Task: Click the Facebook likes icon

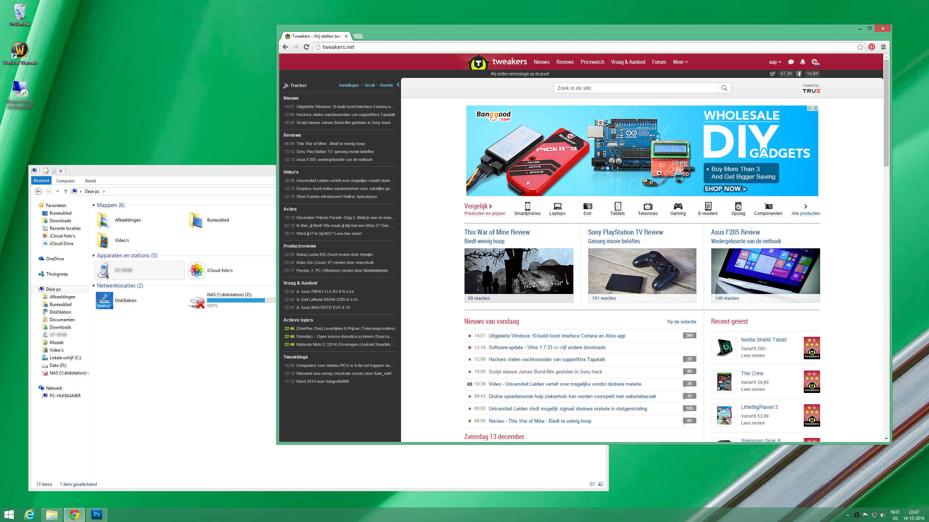Action: pyautogui.click(x=799, y=74)
